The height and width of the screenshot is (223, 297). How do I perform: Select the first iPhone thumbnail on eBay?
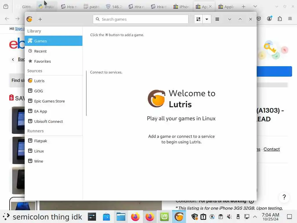tap(18, 120)
